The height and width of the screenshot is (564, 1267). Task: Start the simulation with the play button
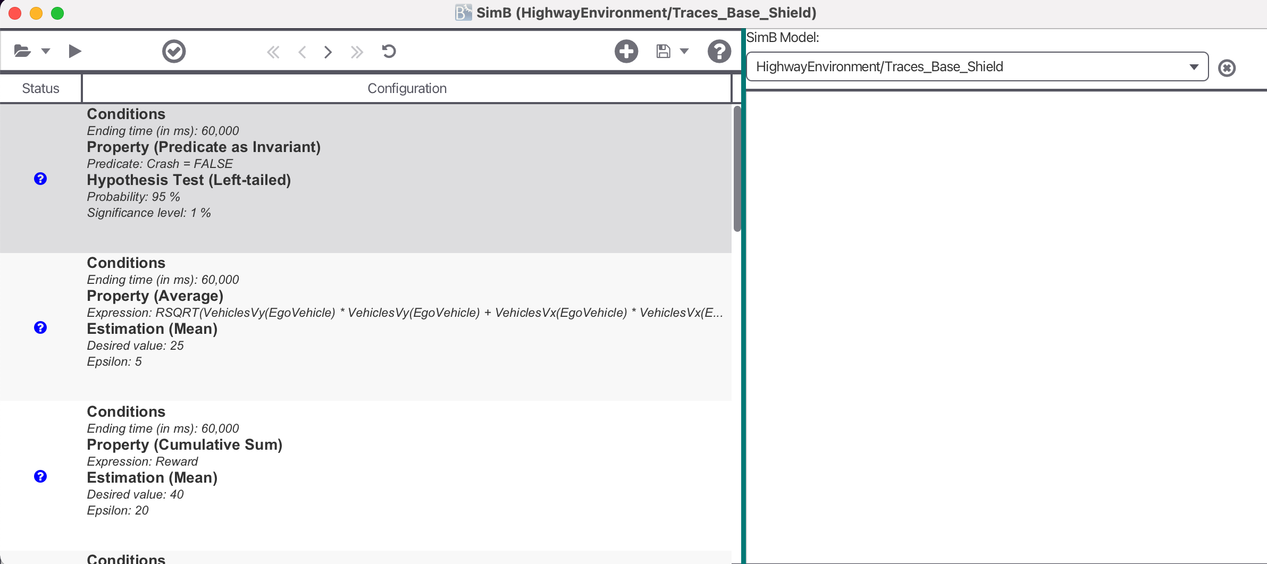click(x=75, y=51)
